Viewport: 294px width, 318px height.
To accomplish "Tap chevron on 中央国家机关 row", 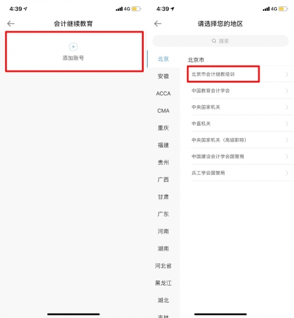I will [x=287, y=107].
